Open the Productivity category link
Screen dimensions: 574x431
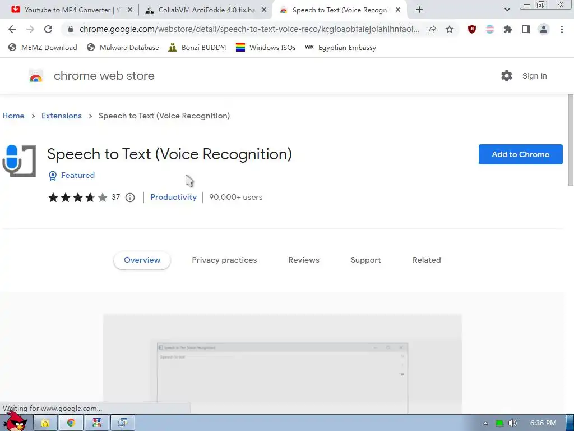tap(174, 197)
